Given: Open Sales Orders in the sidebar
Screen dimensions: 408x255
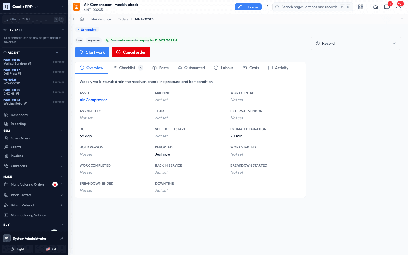Looking at the screenshot, I should pos(34,138).
